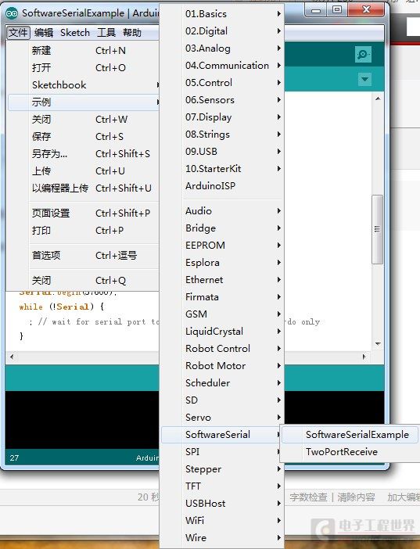Expand the Sketchbook submenu
420x549 pixels.
[x=84, y=84]
